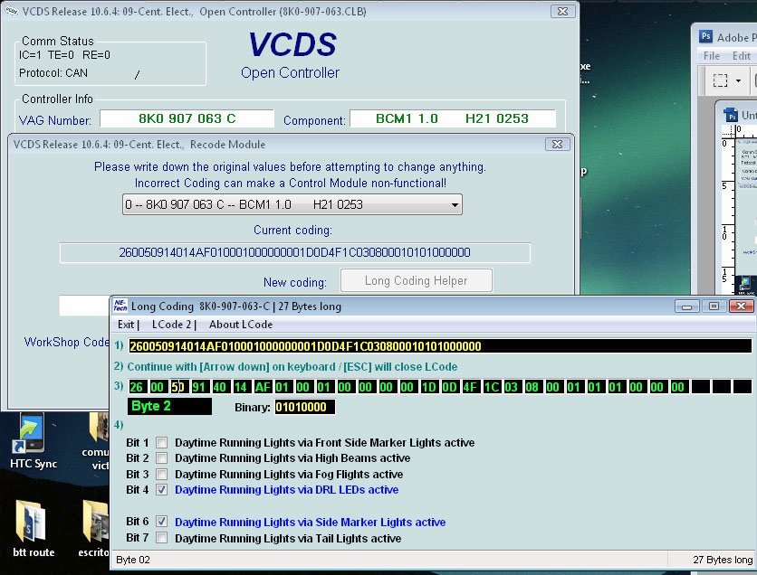The height and width of the screenshot is (575, 757).
Task: Click the 'Continue with [Arrow down]' instruction text
Action: tap(292, 367)
